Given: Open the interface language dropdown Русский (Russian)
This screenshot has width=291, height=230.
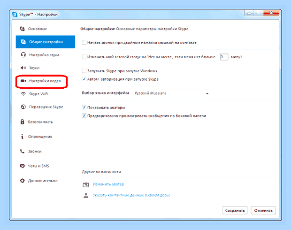Looking at the screenshot, I should [172, 93].
